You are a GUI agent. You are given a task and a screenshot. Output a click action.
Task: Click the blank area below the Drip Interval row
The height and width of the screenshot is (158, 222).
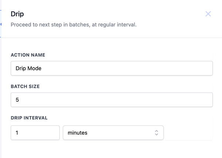click(111, 149)
